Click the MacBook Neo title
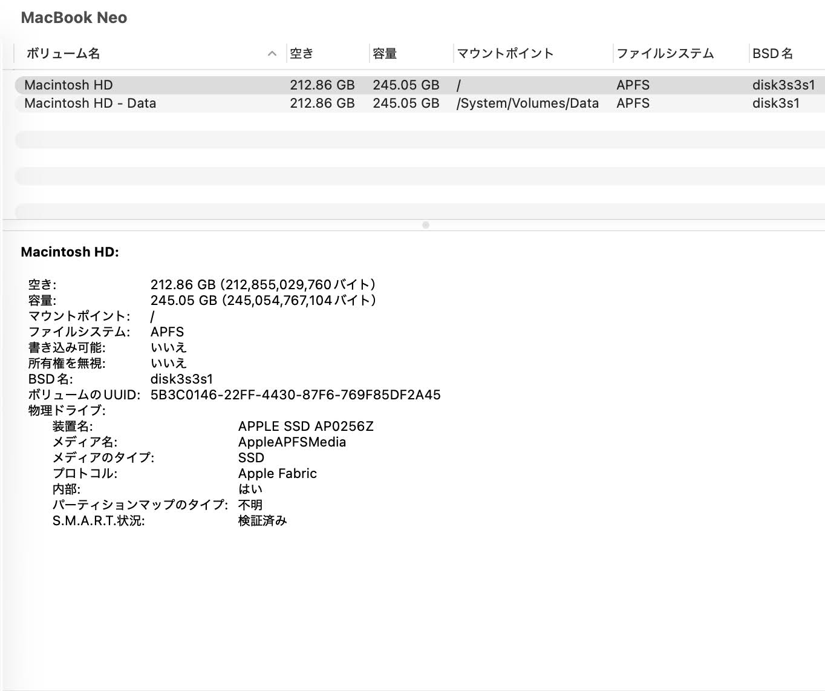Screen dimensions: 825x691 [74, 18]
